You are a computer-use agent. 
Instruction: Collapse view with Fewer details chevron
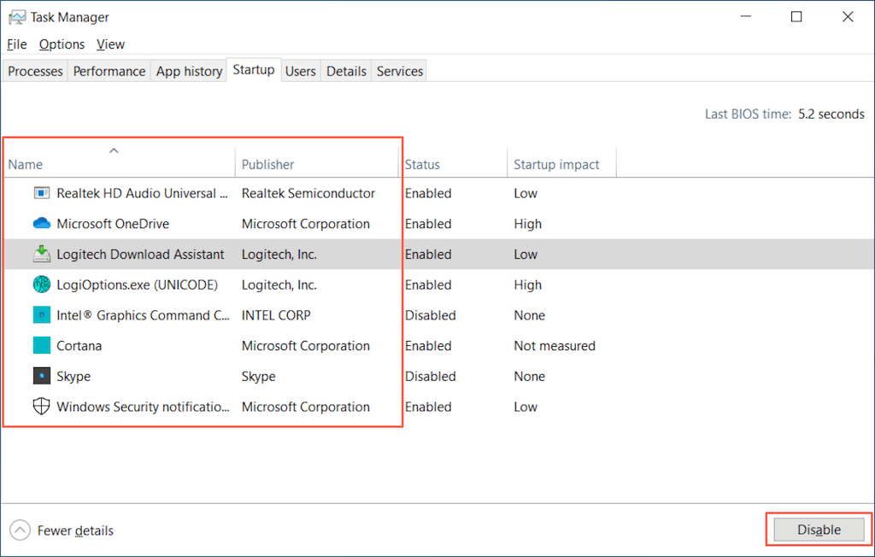pos(21,531)
